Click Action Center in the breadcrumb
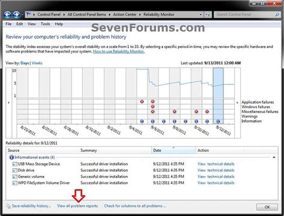284x216 pixels. click(x=125, y=14)
